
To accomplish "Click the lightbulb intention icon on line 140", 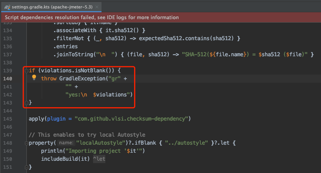I will tap(34, 78).
